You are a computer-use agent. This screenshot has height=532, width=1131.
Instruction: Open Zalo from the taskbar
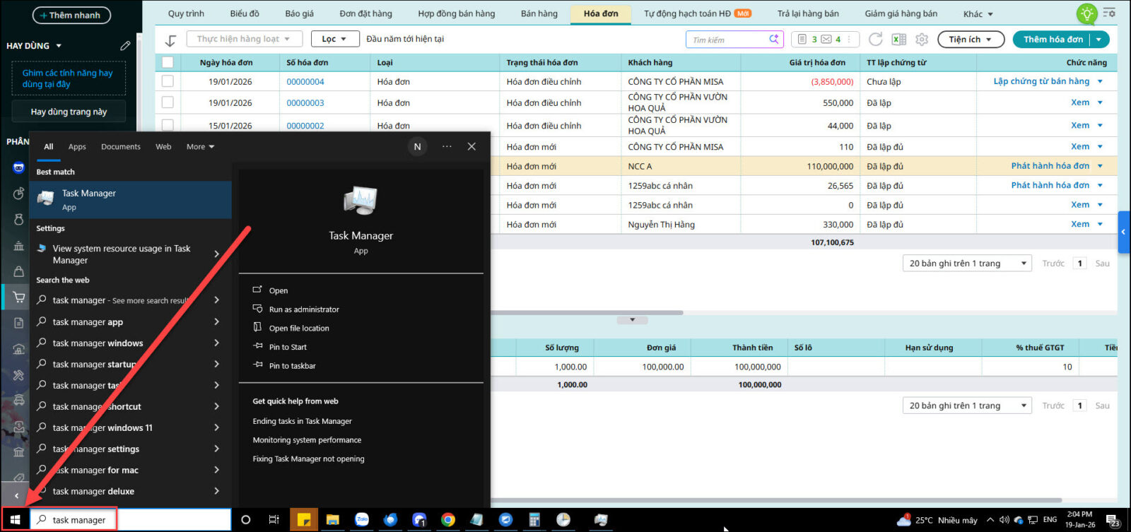click(362, 520)
